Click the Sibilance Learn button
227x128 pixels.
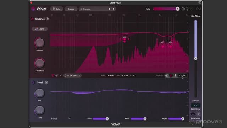[x=40, y=29]
